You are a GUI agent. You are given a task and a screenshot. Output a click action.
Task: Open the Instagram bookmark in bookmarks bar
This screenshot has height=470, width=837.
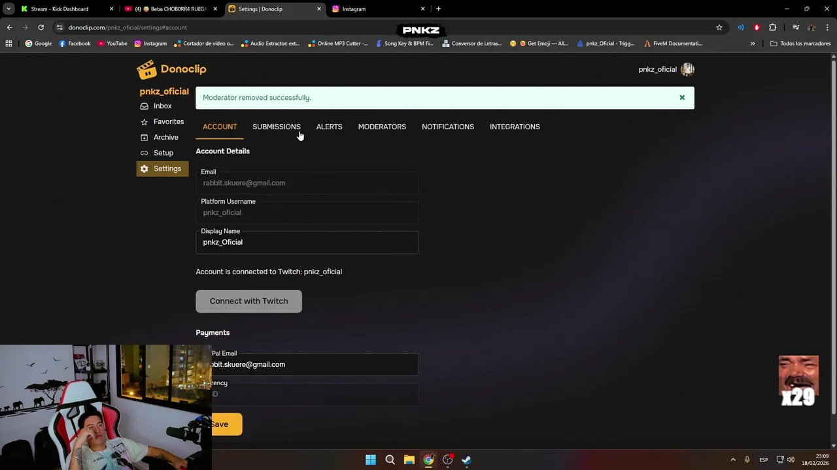click(x=150, y=44)
